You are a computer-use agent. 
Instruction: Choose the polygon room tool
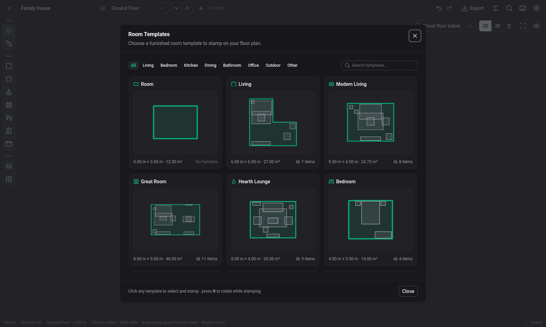point(9,79)
